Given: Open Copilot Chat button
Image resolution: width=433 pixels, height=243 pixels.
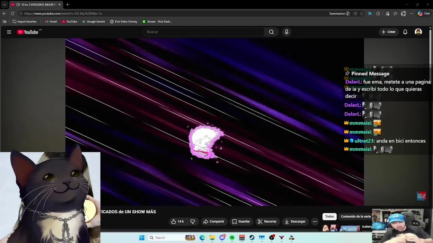Looking at the screenshot, I should click(424, 13).
